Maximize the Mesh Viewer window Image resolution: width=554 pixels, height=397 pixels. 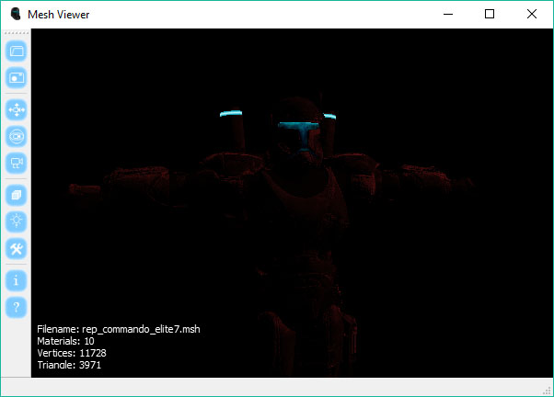490,14
